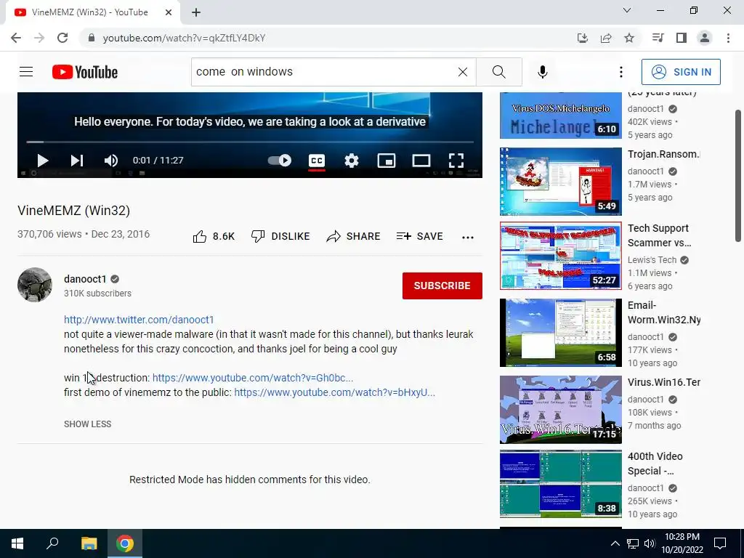Open danooct1 channel avatar

coord(35,285)
